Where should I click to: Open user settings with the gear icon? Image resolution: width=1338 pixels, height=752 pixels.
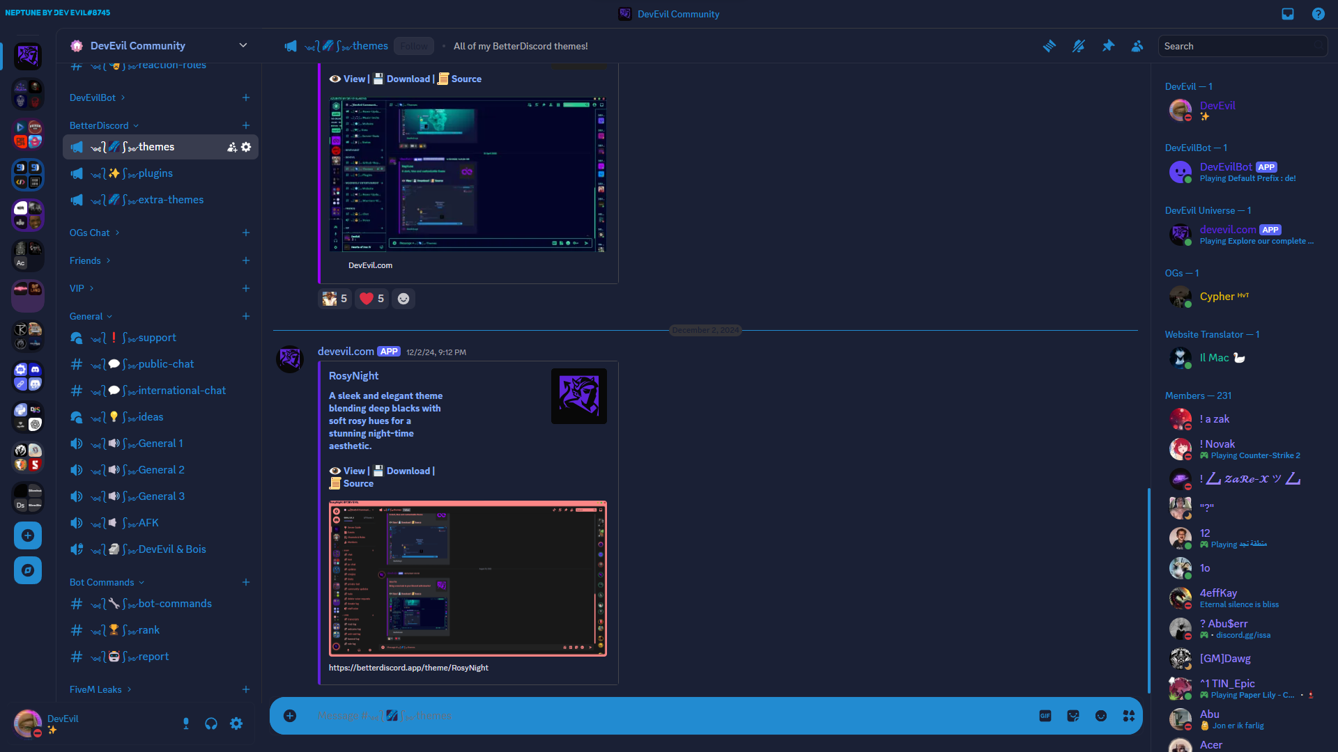pos(236,723)
